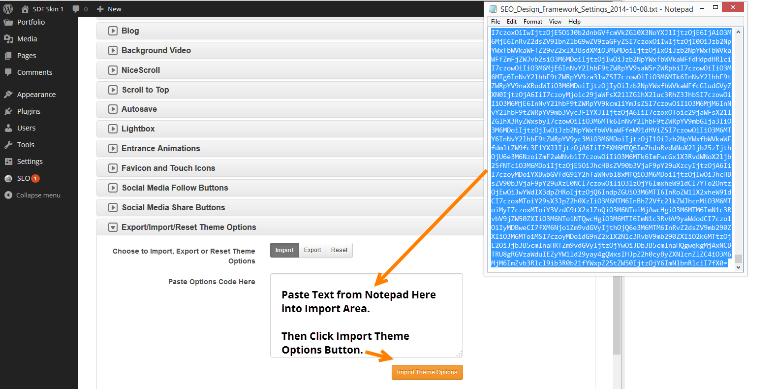Click the browser page vertical scrollbar
The width and height of the screenshot is (776, 389).
[x=617, y=315]
